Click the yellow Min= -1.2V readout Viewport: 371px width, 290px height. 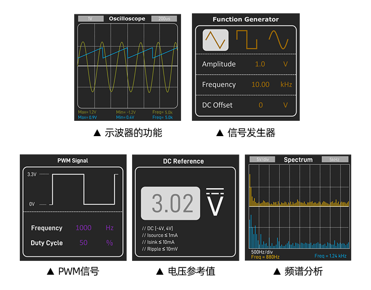click(x=126, y=112)
